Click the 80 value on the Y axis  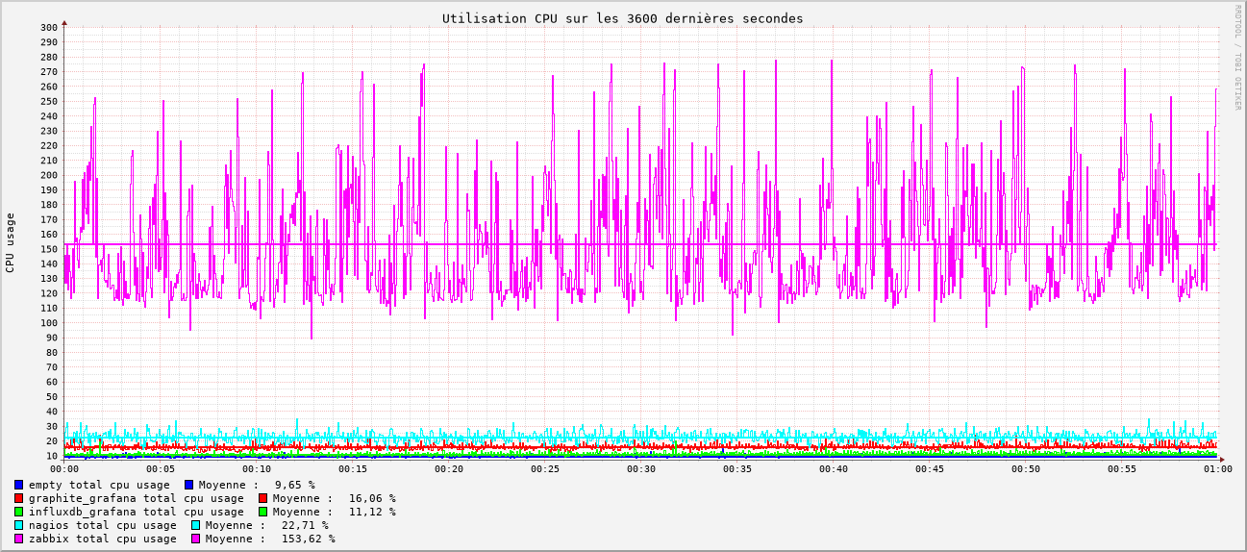[x=52, y=352]
